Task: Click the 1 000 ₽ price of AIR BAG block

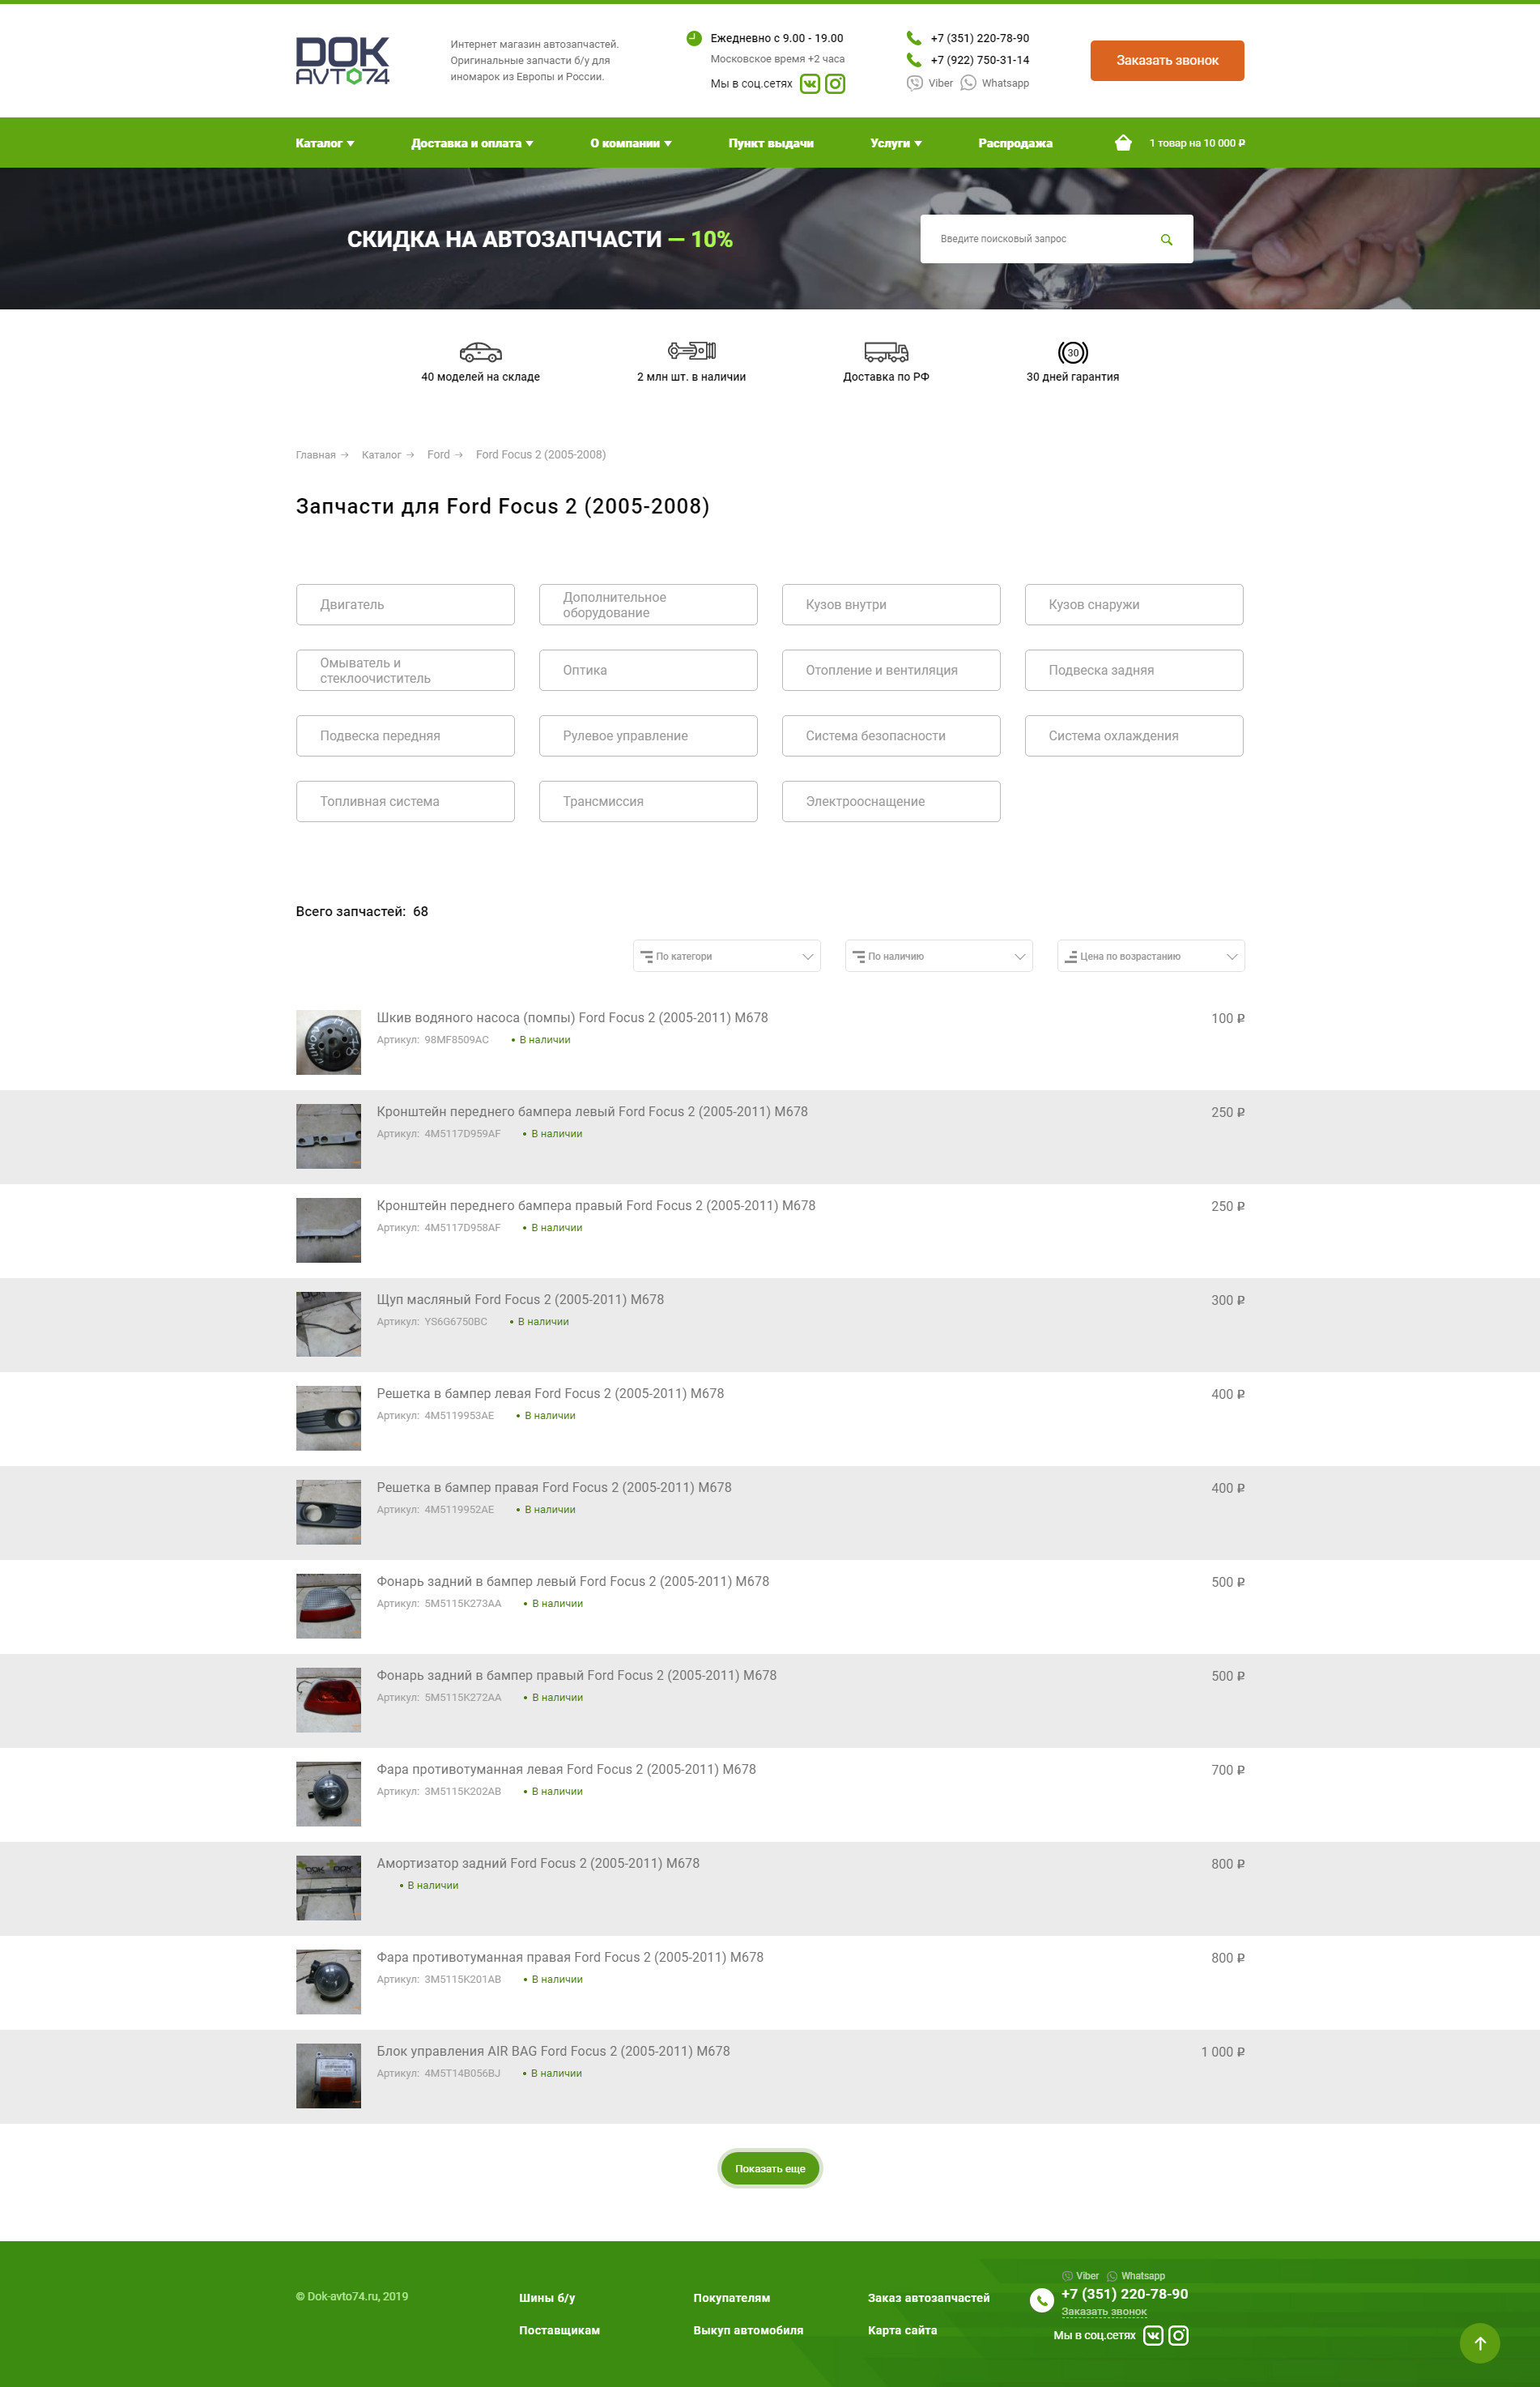Action: [x=1223, y=2052]
